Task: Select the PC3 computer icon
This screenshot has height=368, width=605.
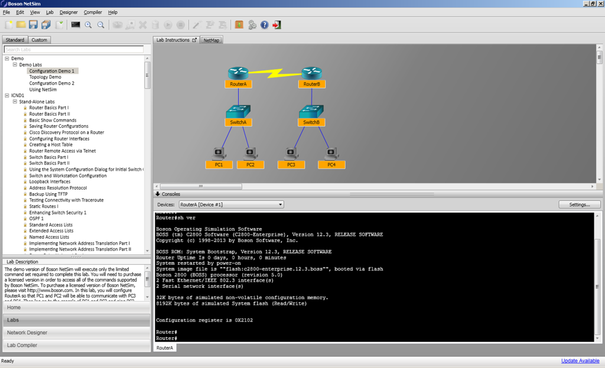Action: (291, 154)
